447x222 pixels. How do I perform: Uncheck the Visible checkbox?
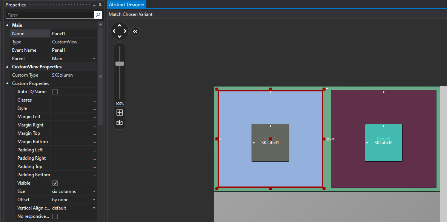pyautogui.click(x=55, y=183)
